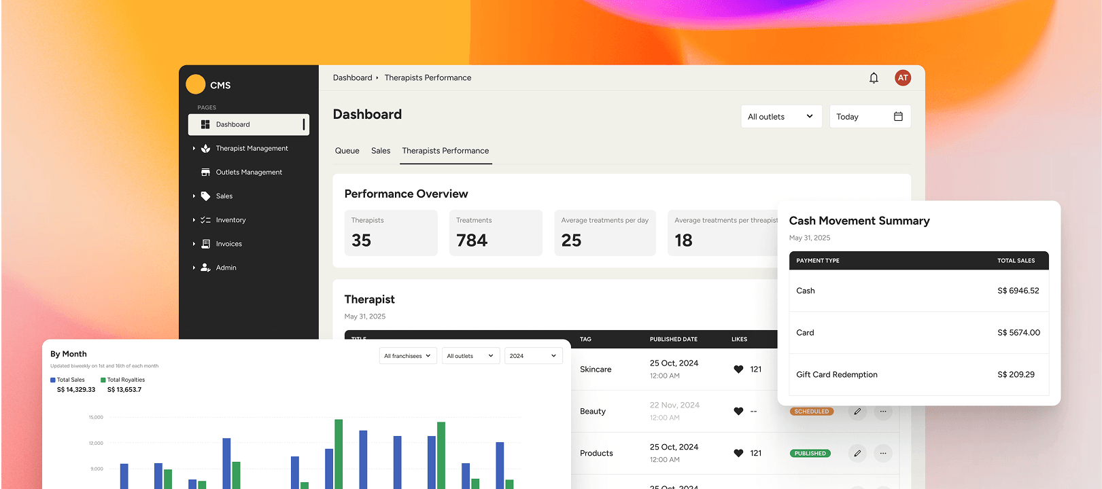Open the All outlets dropdown in header
This screenshot has width=1102, height=489.
pyautogui.click(x=781, y=117)
